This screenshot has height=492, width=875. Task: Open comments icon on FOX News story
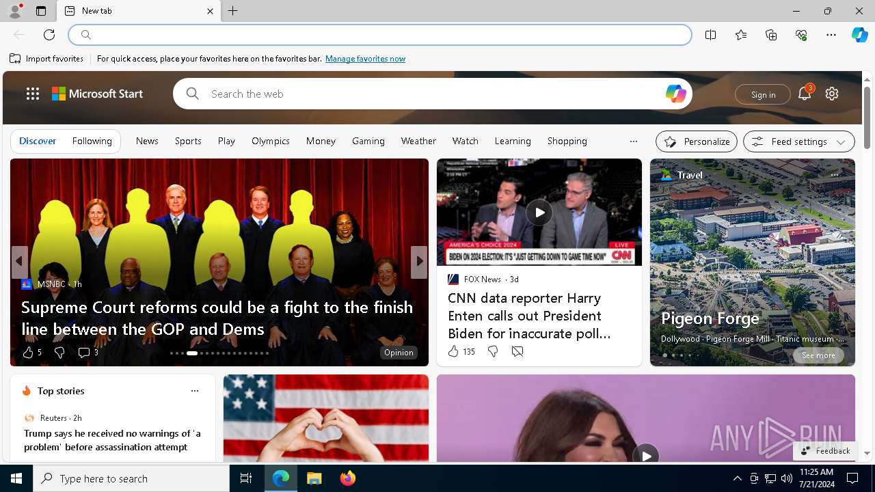517,351
